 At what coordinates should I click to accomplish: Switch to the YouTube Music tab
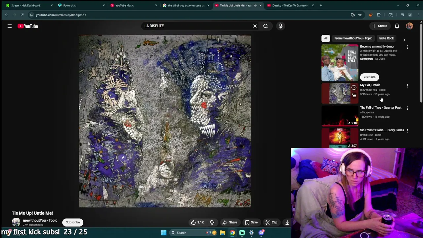133,5
